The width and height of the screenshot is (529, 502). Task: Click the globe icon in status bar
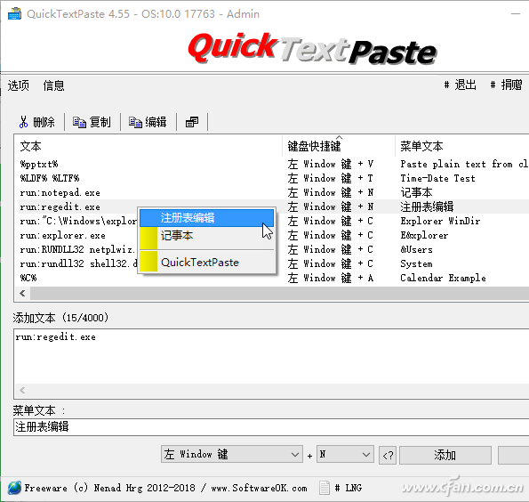tap(14, 488)
